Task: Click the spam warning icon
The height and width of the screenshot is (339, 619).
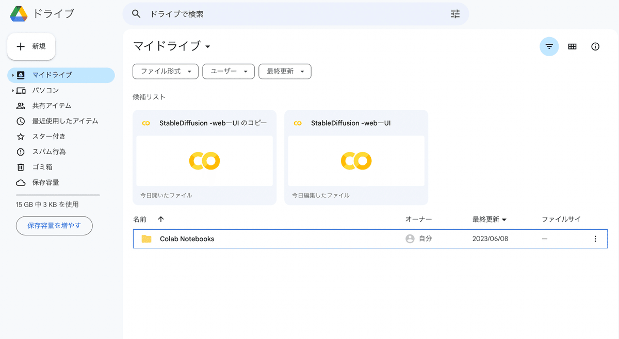Action: (21, 152)
